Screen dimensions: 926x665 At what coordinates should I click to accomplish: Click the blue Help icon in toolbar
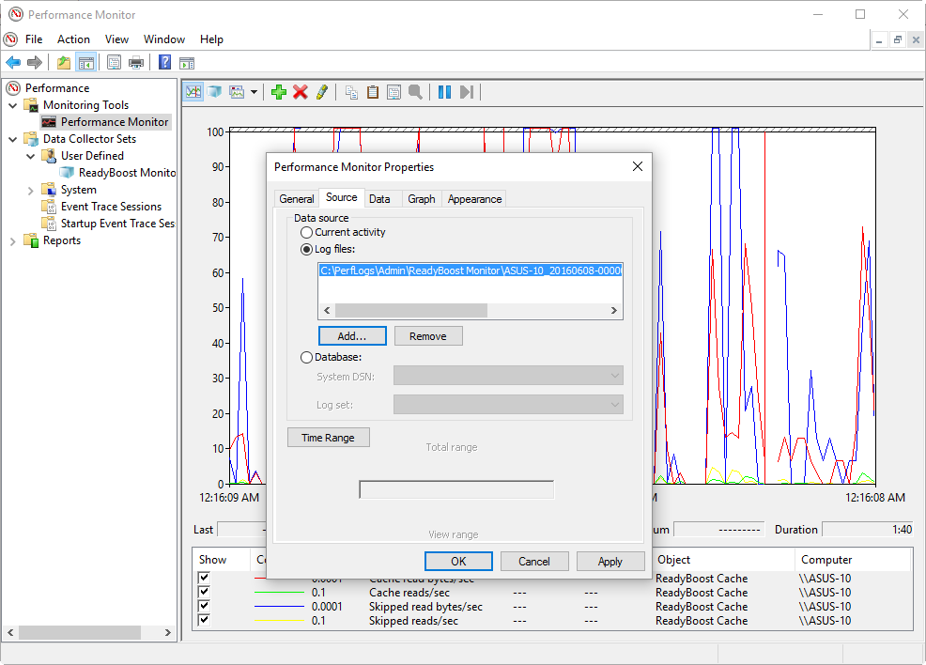[164, 63]
